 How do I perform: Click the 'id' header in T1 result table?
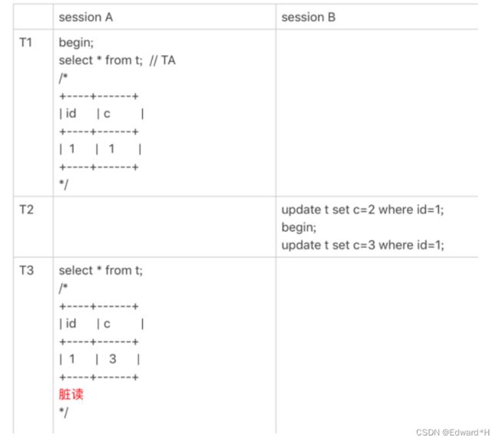71,114
